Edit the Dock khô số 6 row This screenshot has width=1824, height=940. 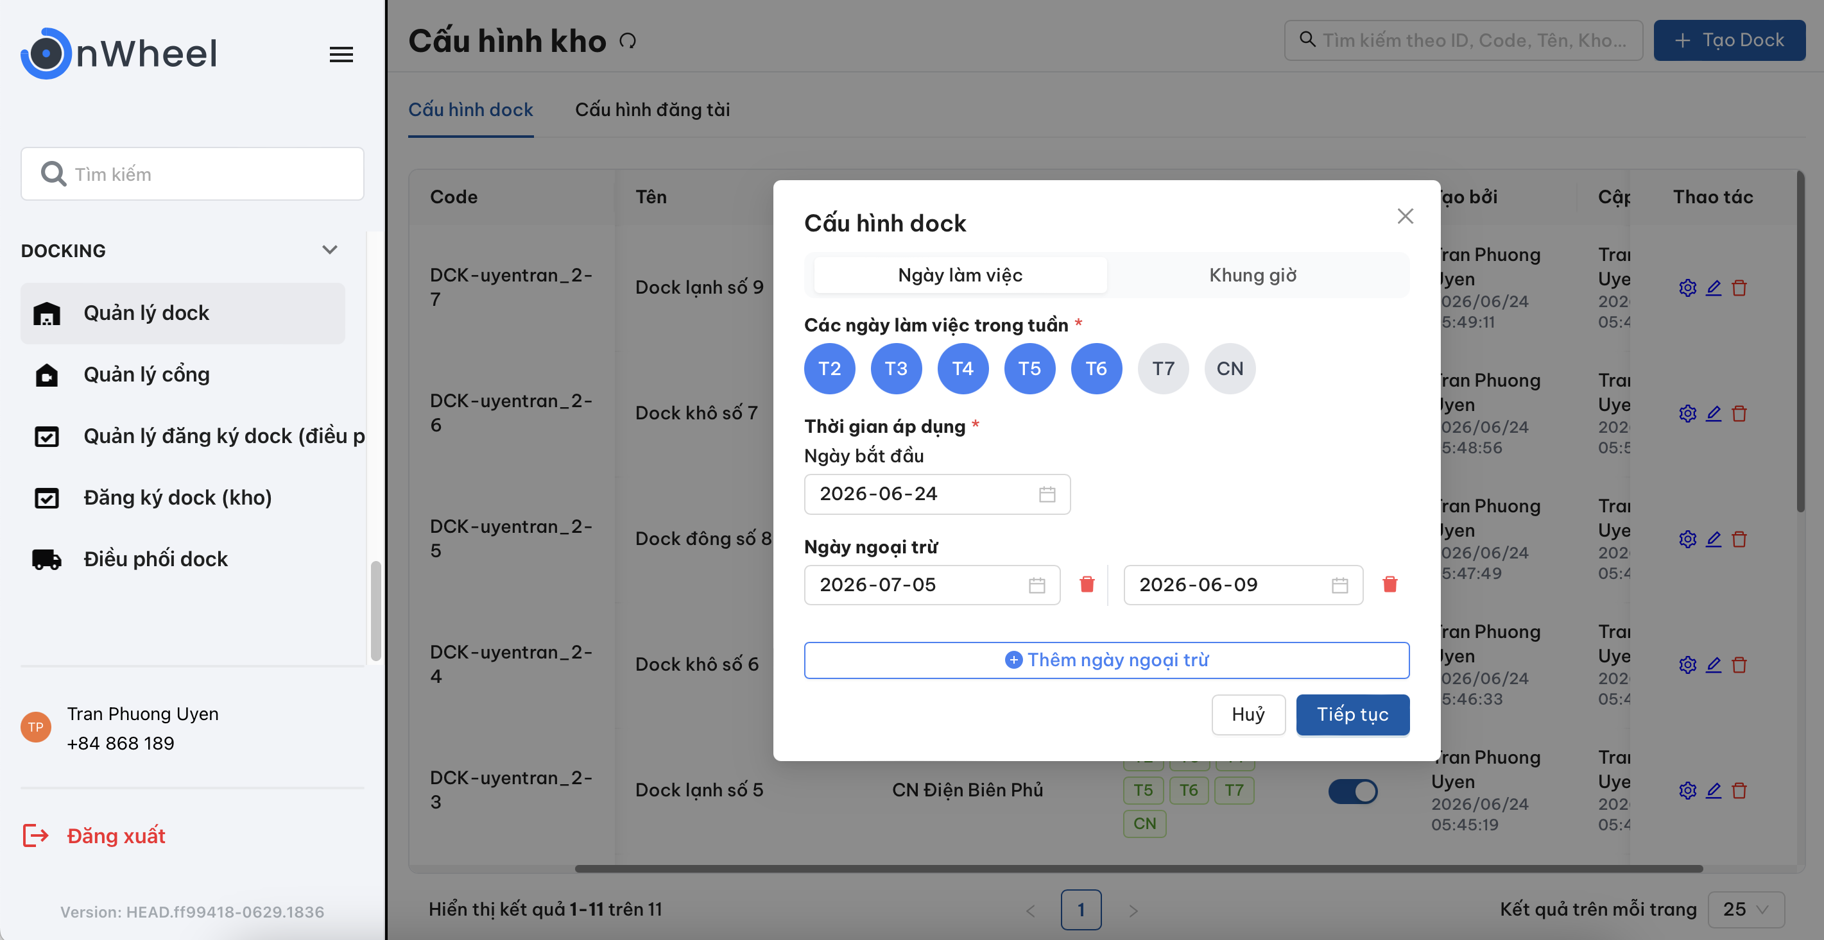(1714, 665)
